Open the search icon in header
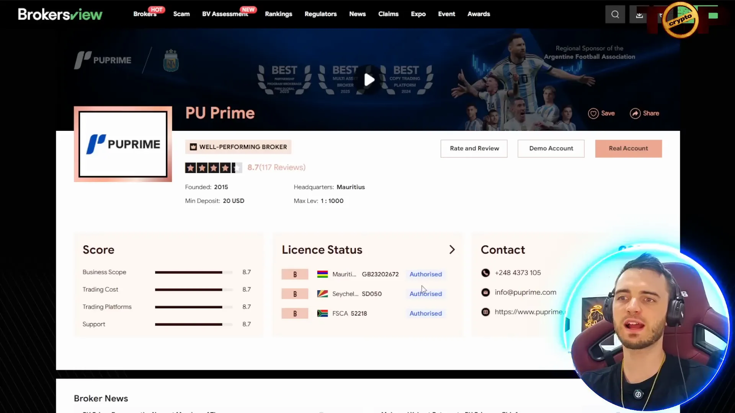735x413 pixels. coord(615,14)
